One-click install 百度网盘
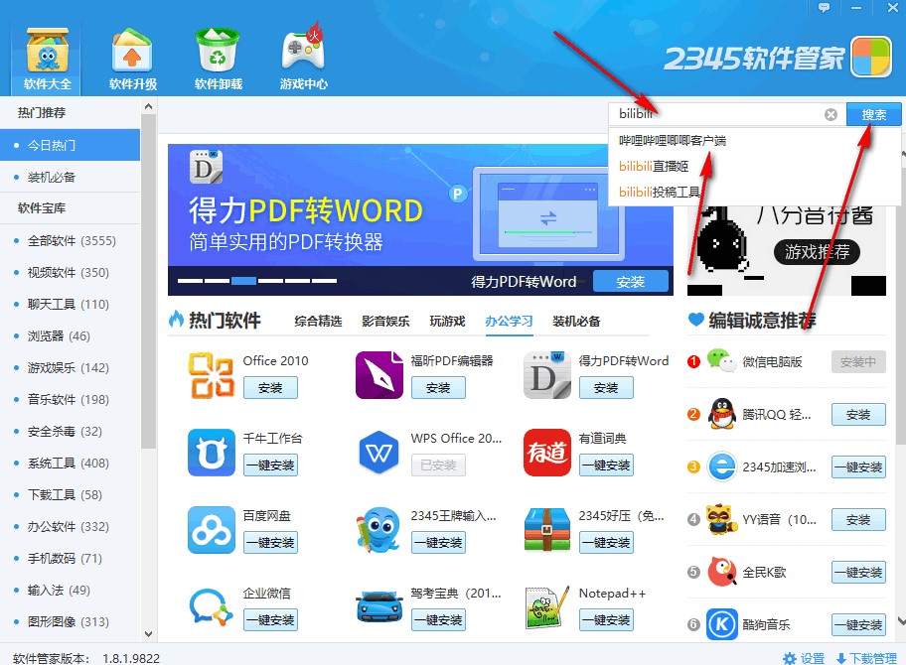This screenshot has width=906, height=665. click(x=270, y=543)
